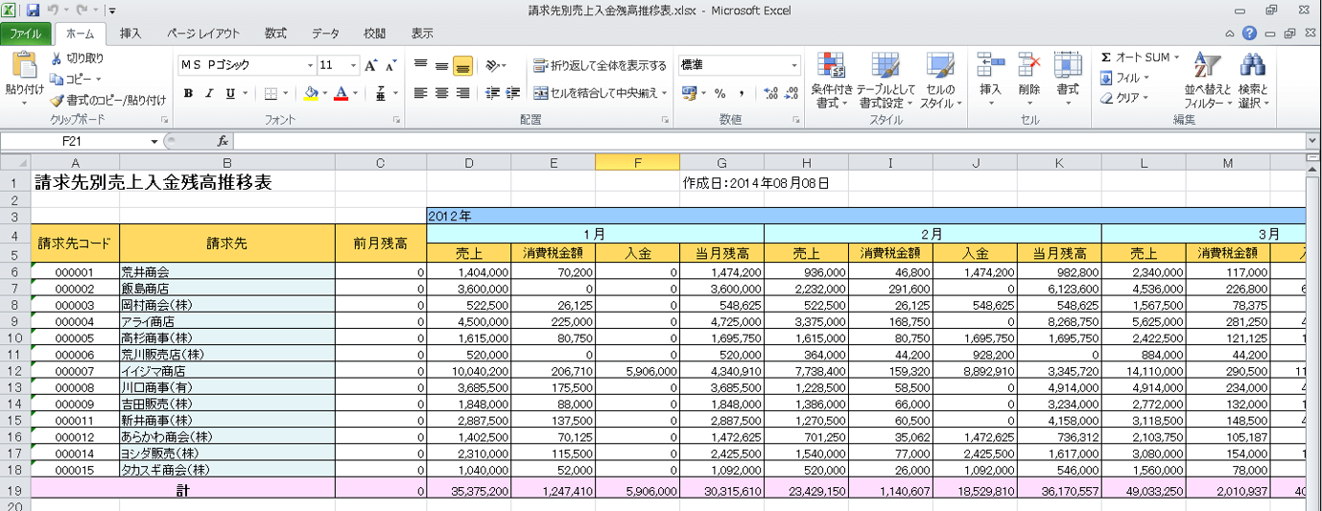Apply the yellow fill color bucket
Screen dimensions: 1322x511
click(x=310, y=93)
